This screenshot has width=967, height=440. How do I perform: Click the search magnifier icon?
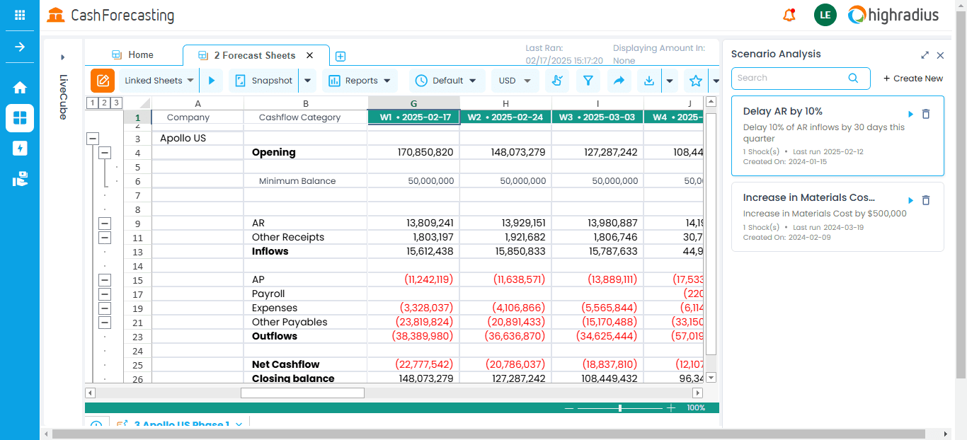(853, 79)
